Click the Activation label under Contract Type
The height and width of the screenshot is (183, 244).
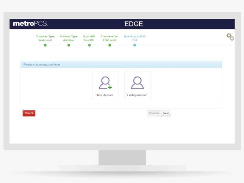point(68,40)
